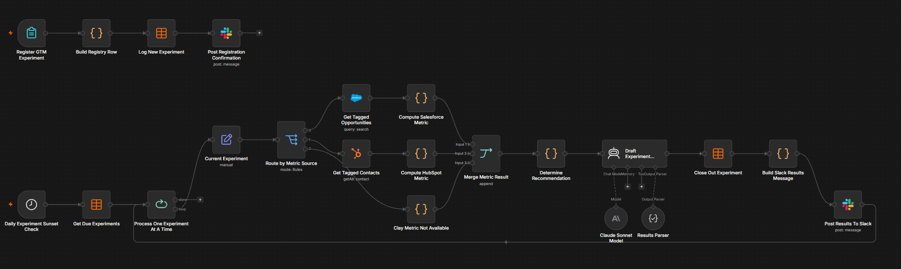Select the Post Results To Slack node
This screenshot has width=901, height=269.
point(848,205)
